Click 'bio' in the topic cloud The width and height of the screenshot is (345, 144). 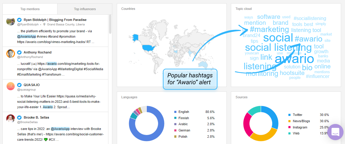[307, 68]
